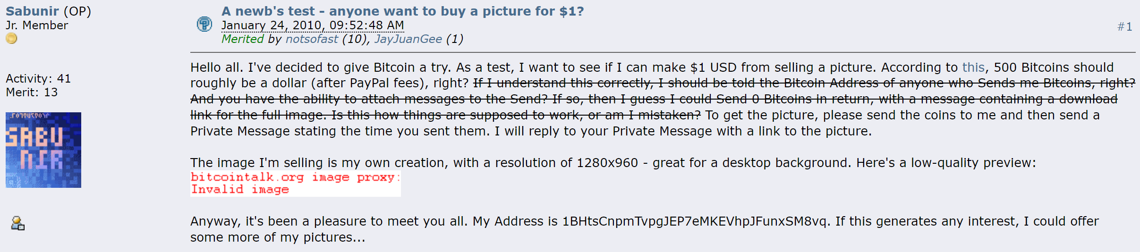Open notsofast's profile link
The height and width of the screenshot is (252, 1140).
tap(312, 39)
